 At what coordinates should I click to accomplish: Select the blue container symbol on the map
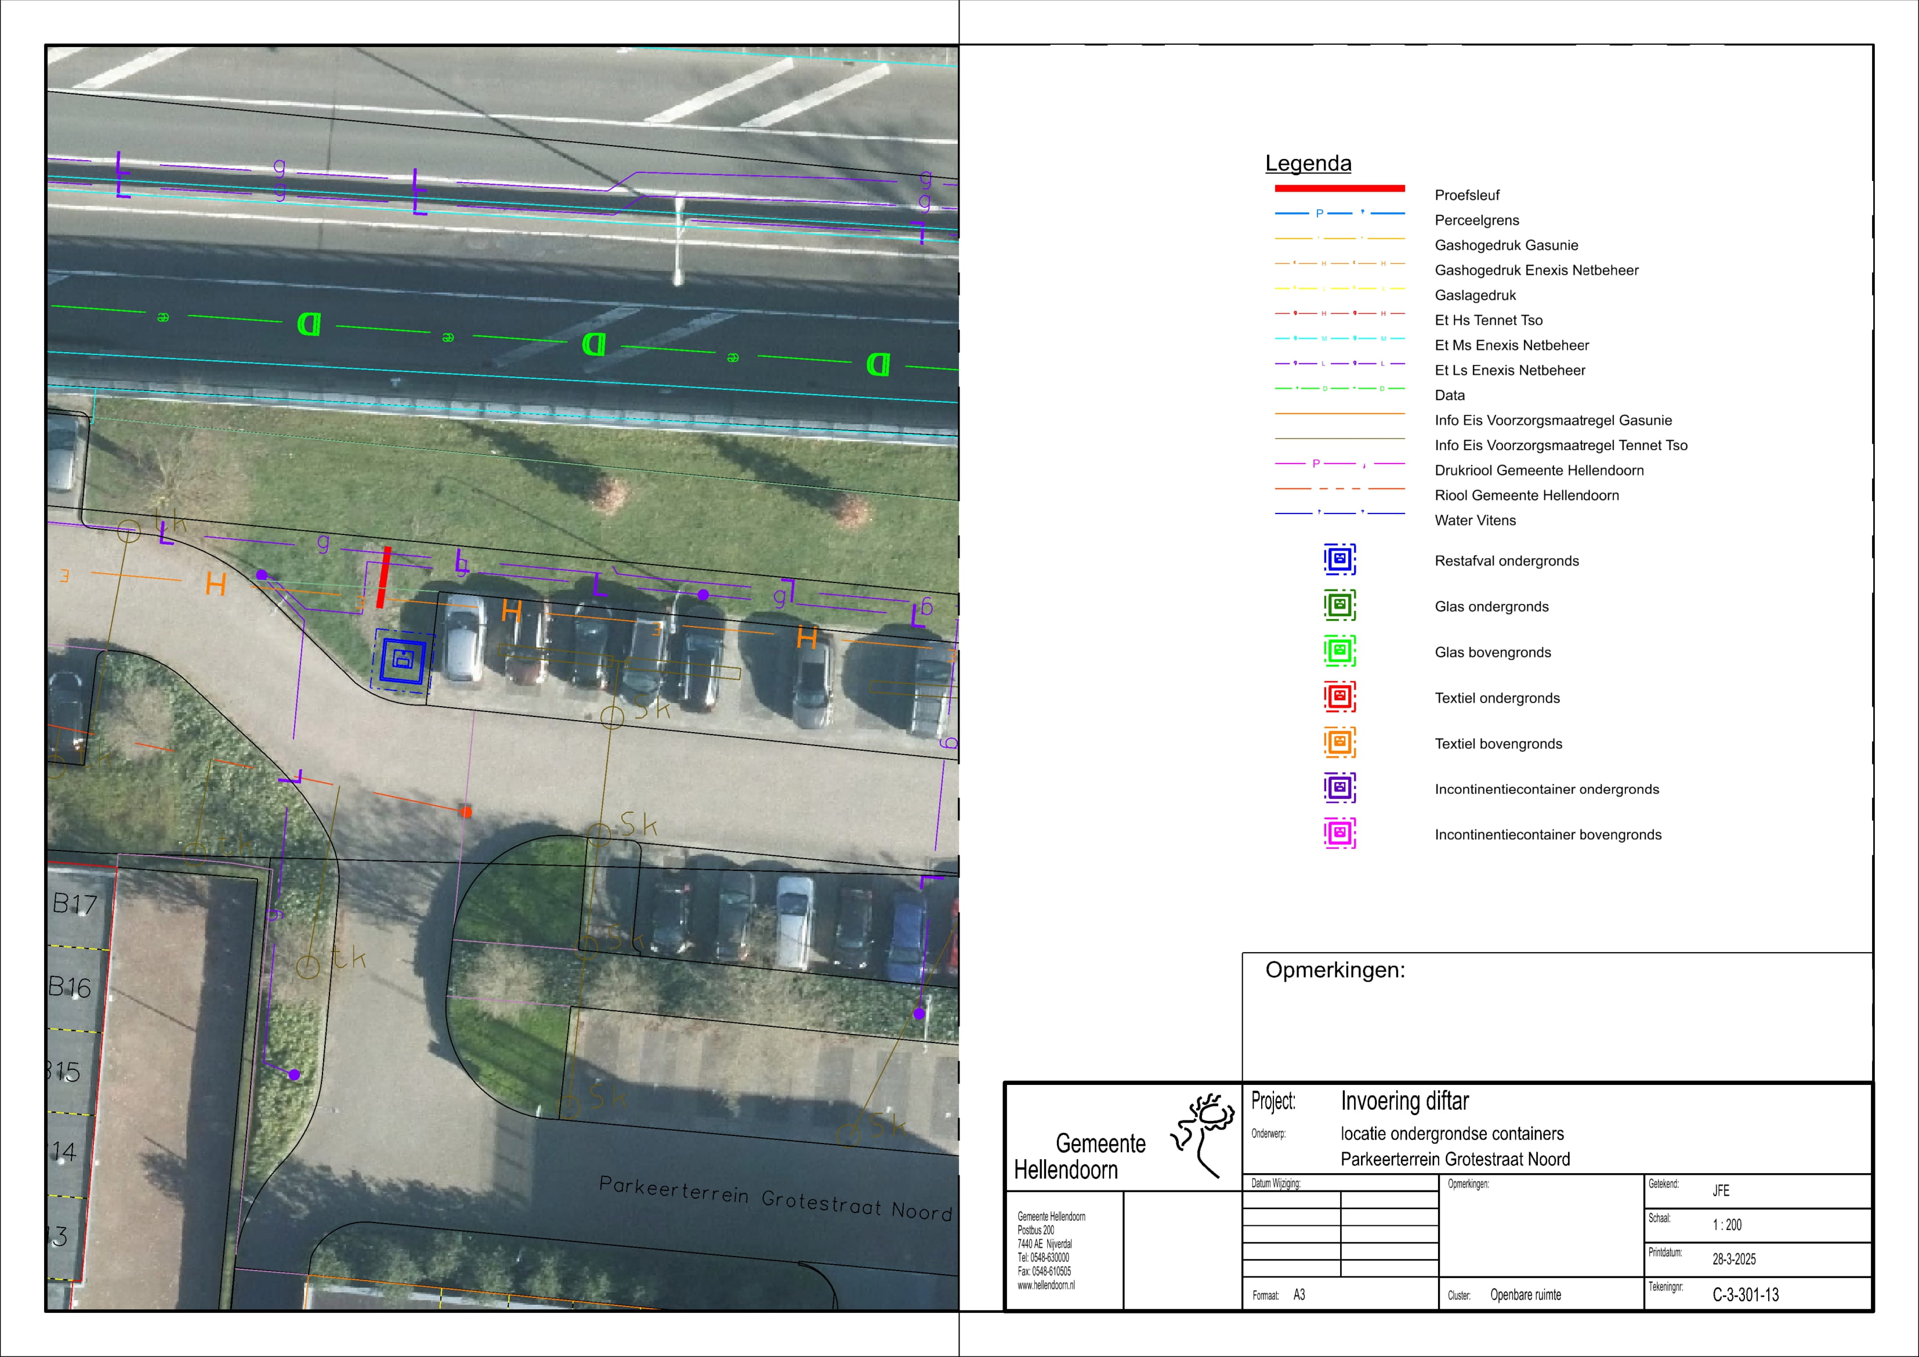pyautogui.click(x=403, y=660)
